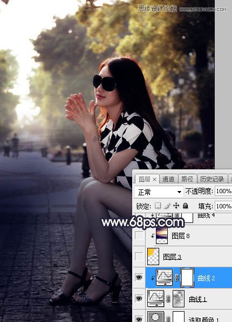Click the gray mask thumbnail of 曲线 1
The image size is (232, 322).
coord(179,298)
